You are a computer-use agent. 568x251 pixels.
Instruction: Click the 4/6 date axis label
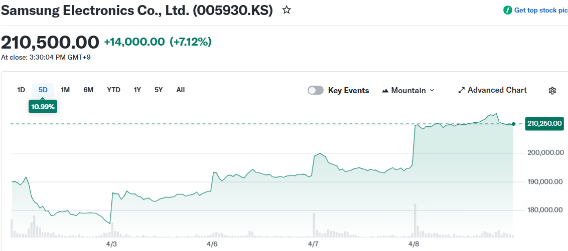point(212,244)
